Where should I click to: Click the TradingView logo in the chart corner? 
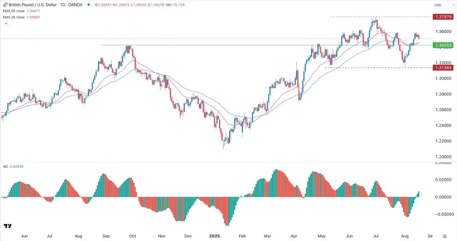[8, 226]
